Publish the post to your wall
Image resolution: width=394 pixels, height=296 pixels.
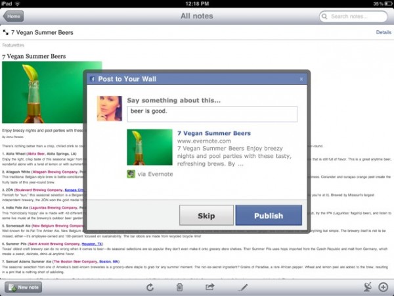coord(269,216)
